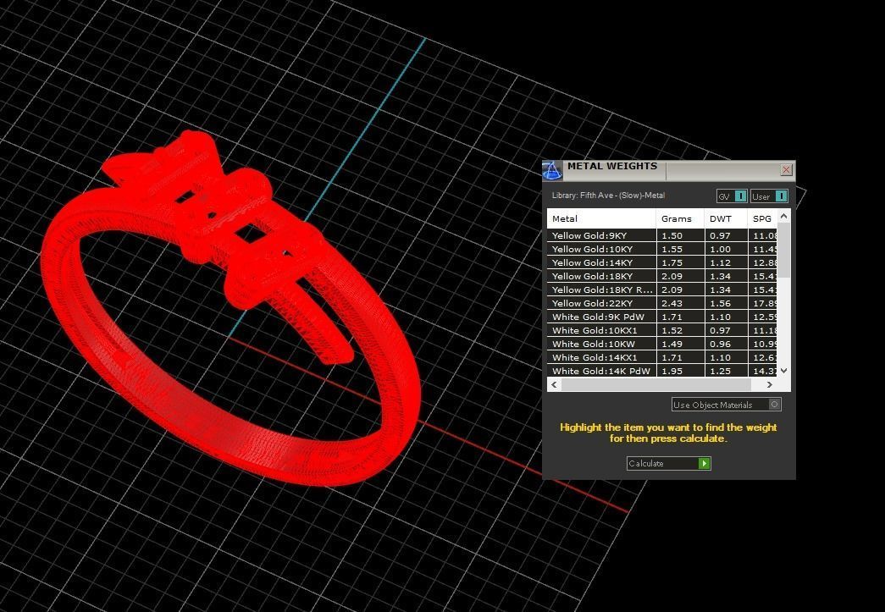Image resolution: width=885 pixels, height=612 pixels.
Task: Sort by the DWT column header
Action: (726, 219)
